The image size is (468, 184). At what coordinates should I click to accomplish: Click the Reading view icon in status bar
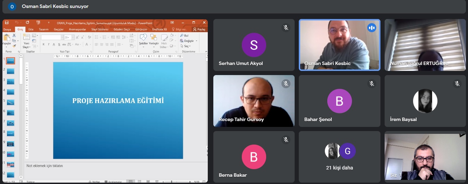(148, 182)
